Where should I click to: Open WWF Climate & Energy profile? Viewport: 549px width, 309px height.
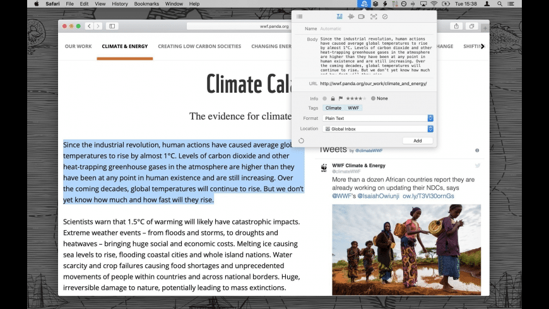[x=358, y=165]
